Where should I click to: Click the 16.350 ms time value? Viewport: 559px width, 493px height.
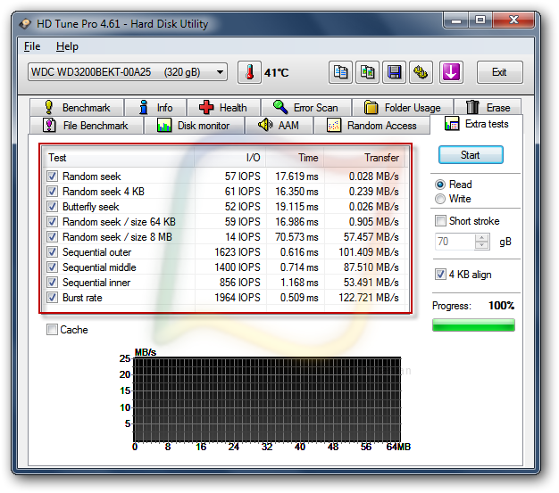pos(296,191)
